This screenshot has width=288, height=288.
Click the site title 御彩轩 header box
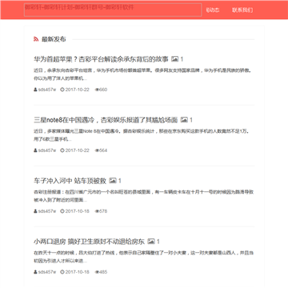coord(113,10)
